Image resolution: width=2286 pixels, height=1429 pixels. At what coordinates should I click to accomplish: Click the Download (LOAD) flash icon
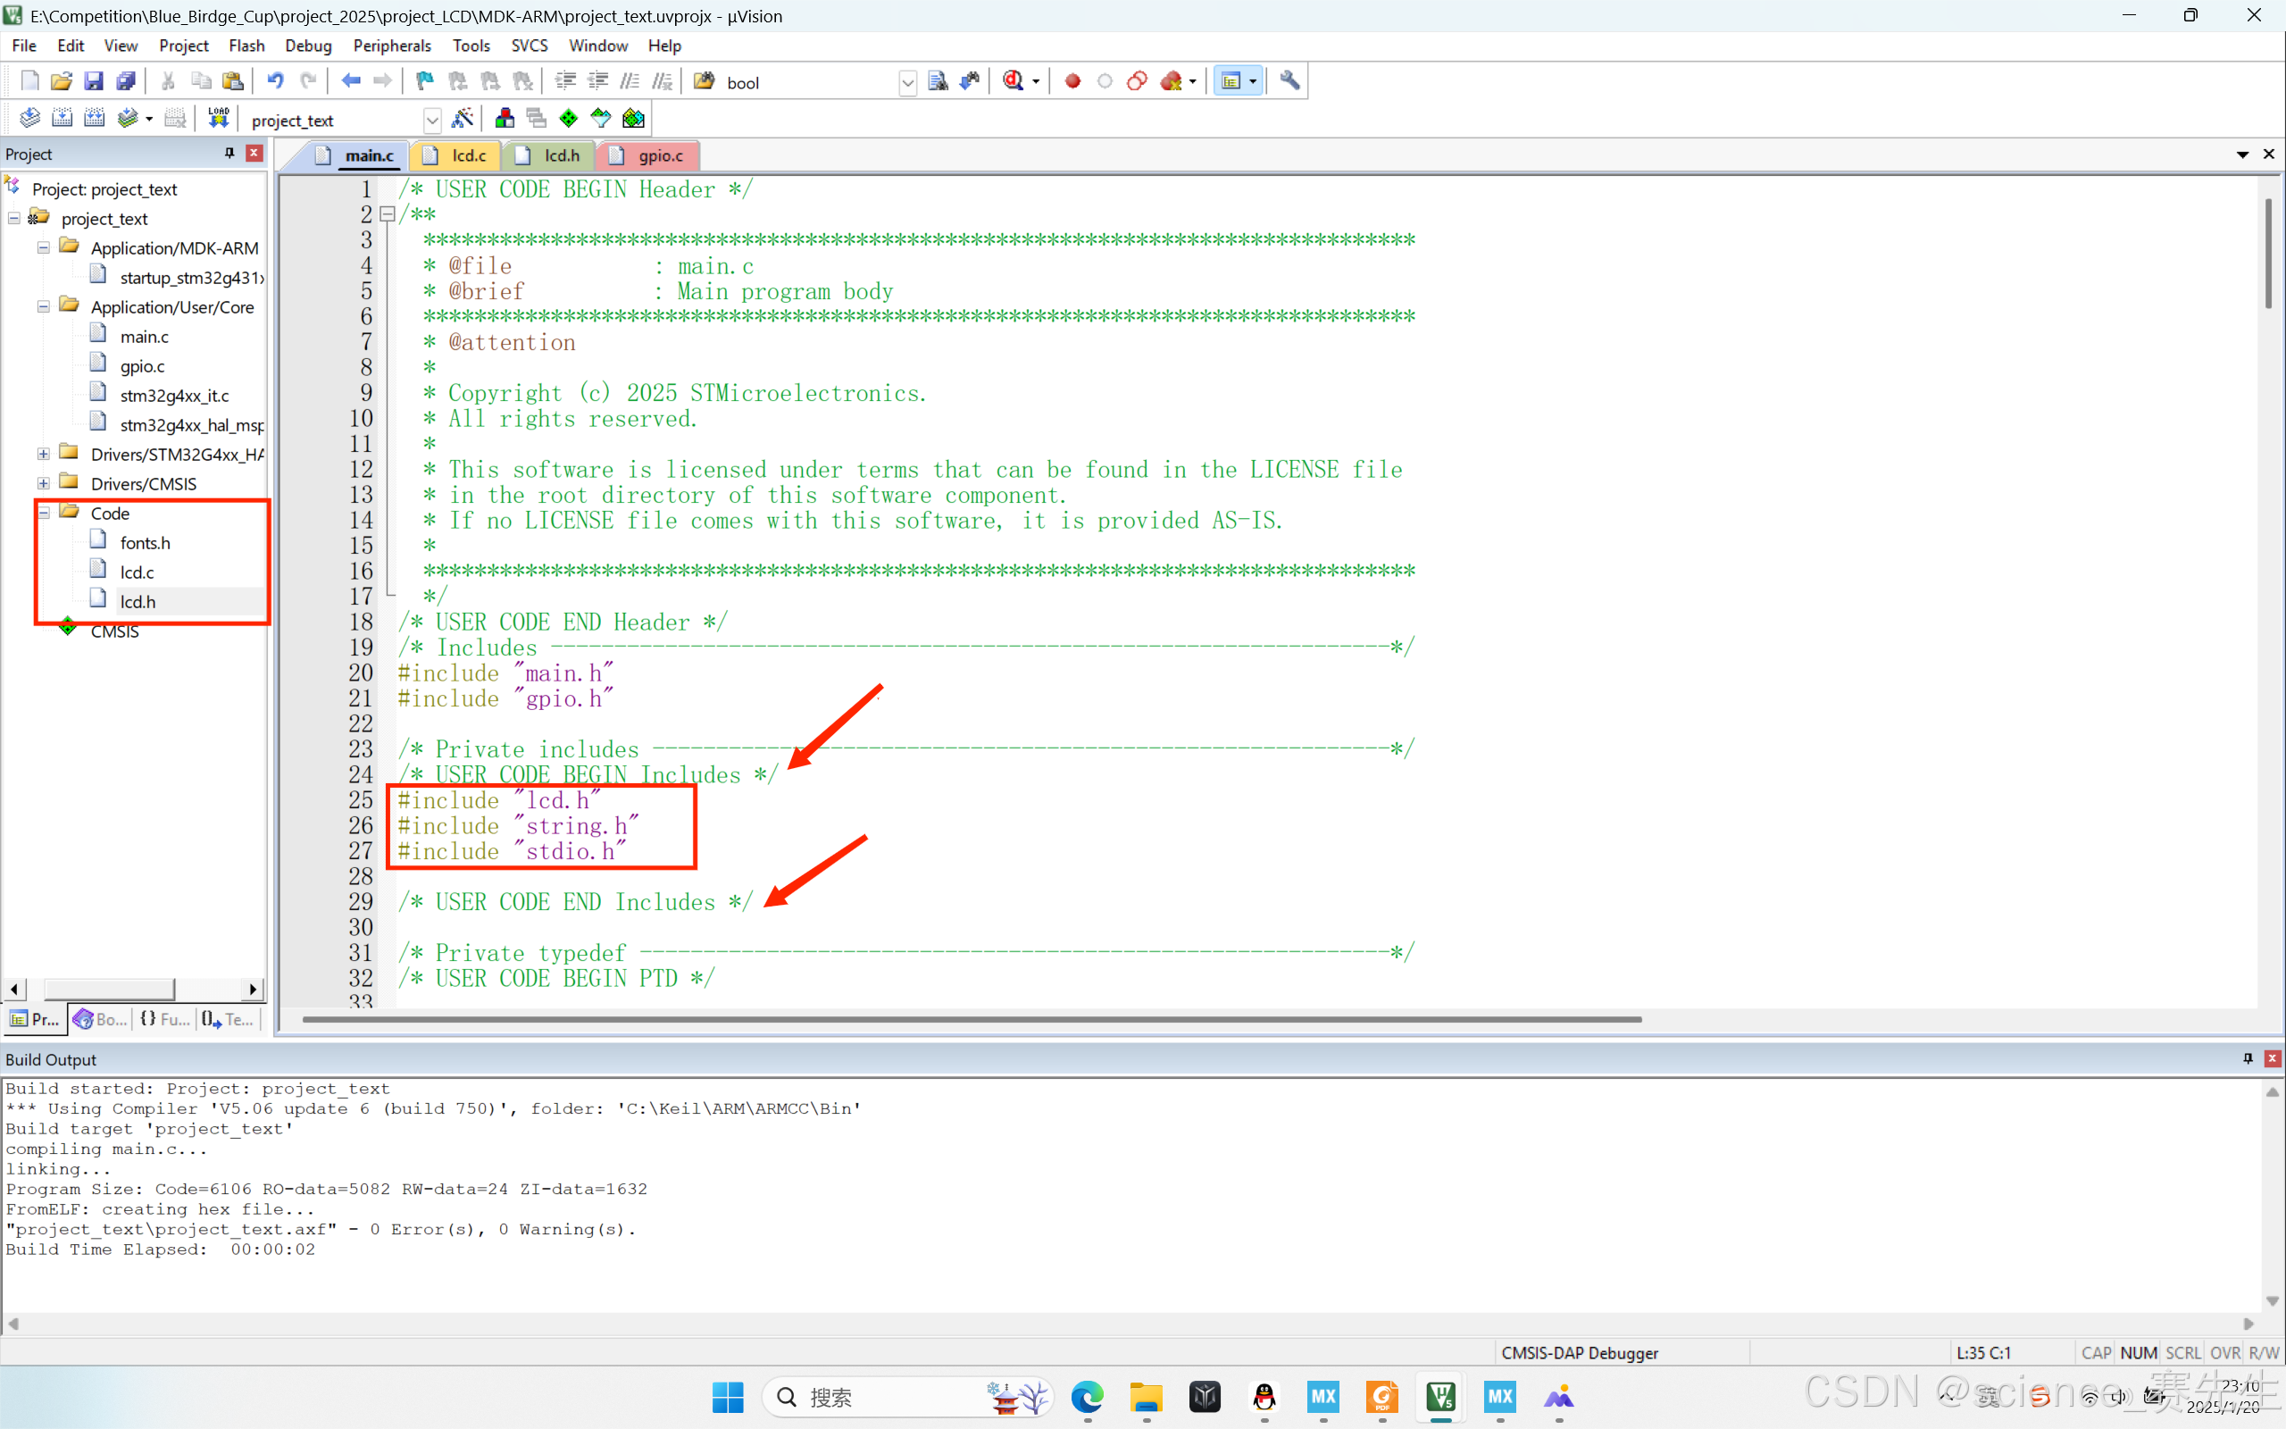(218, 118)
